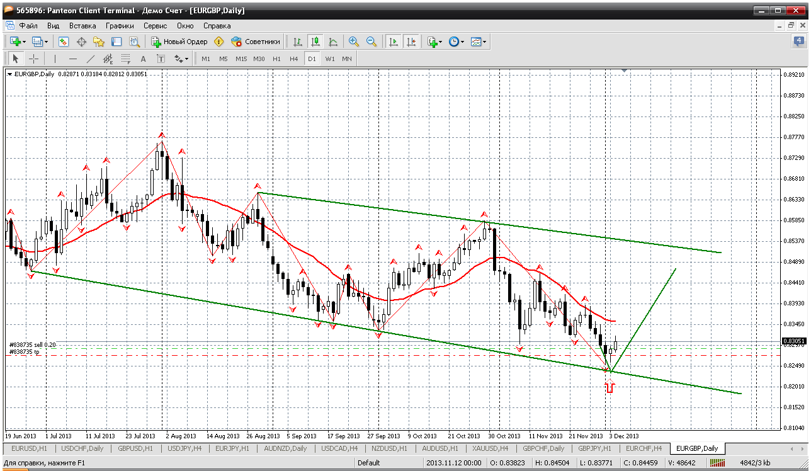Viewport: 811px width, 471px height.
Task: Switch timeframe to M5
Action: 224,59
